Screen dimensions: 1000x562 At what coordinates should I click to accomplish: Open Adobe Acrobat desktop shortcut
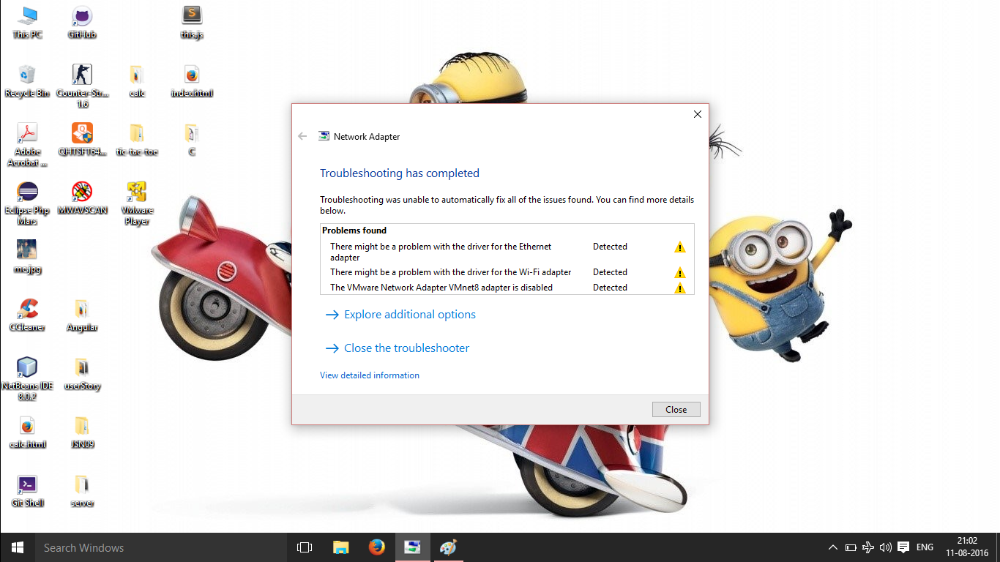tap(27, 145)
